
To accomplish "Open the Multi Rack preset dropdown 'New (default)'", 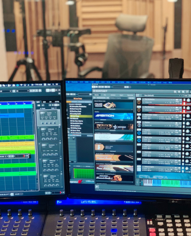I will tap(162, 95).
